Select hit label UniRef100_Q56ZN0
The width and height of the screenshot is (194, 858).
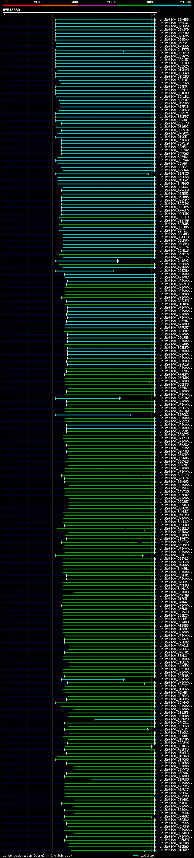tap(174, 271)
